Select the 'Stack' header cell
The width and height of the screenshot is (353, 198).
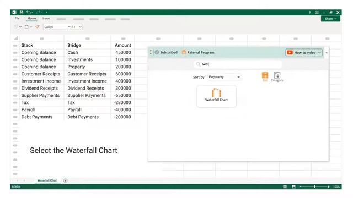(x=42, y=45)
